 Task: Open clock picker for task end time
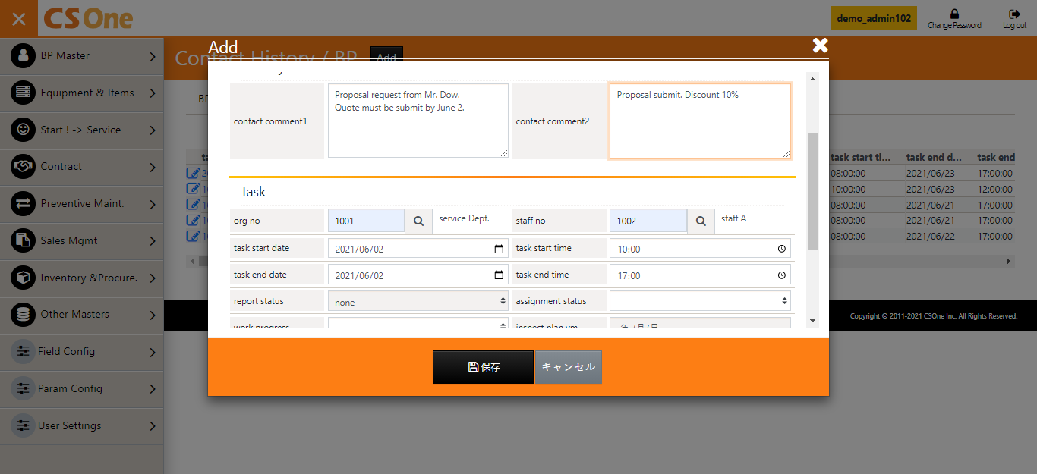(782, 275)
